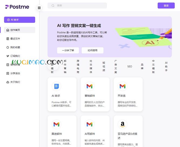The image size is (180, 147).
Task: Select the 广告文案 category tab
Action: (x=116, y=66)
